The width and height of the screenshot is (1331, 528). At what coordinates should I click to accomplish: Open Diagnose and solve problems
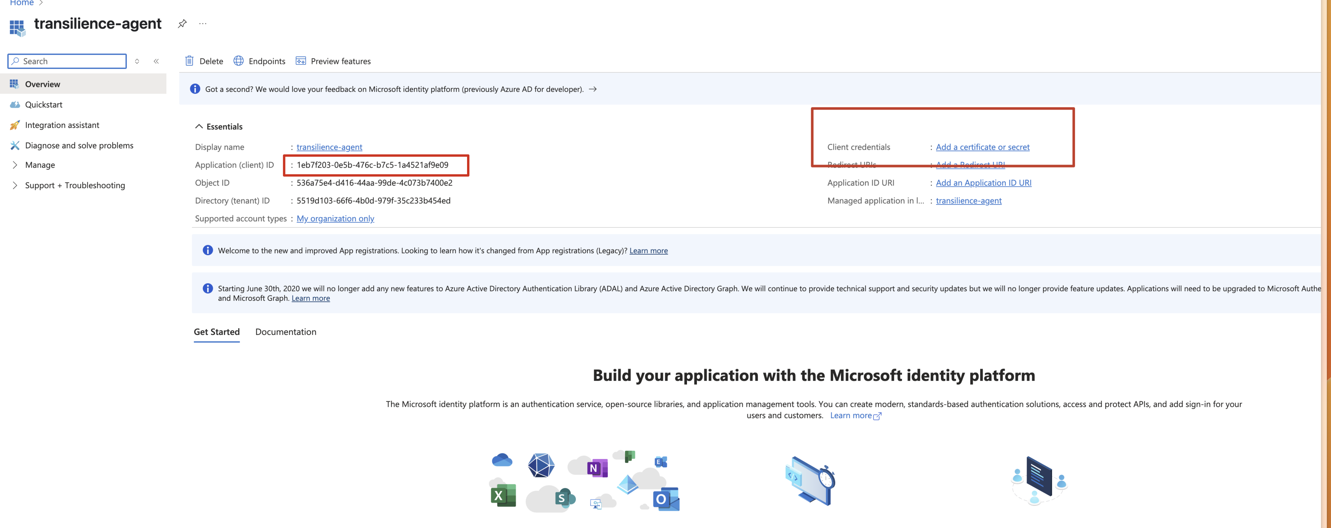(x=79, y=146)
